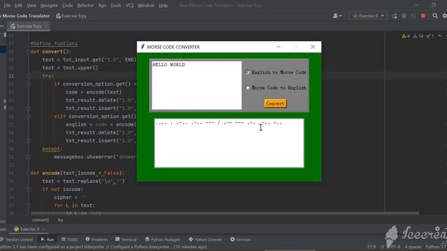Click the run with coverage icon

pos(413,16)
